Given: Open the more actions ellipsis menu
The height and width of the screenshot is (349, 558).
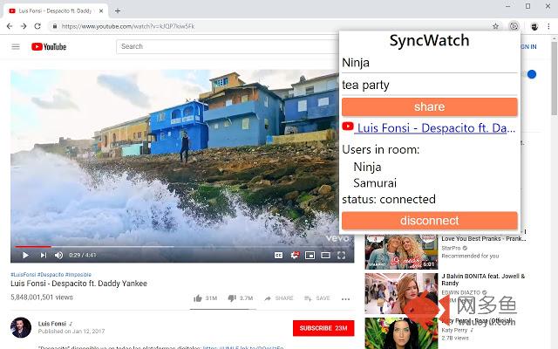Looking at the screenshot, I should (346, 298).
